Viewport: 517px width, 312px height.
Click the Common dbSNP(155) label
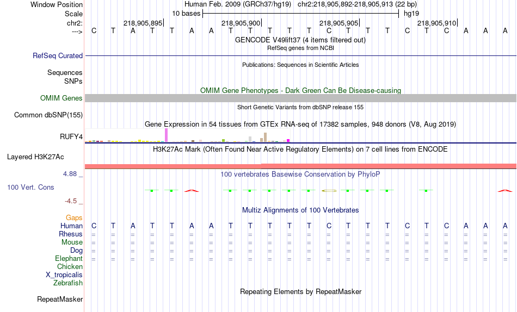pos(48,115)
